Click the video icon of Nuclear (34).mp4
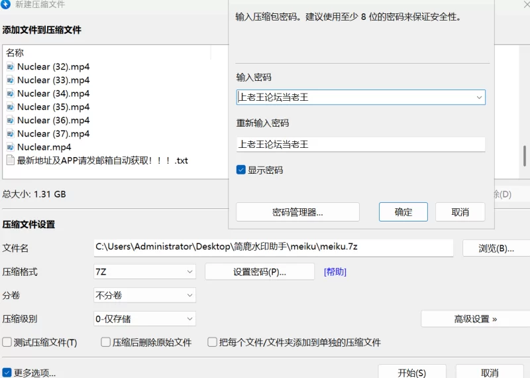This screenshot has width=530, height=378. [11, 94]
